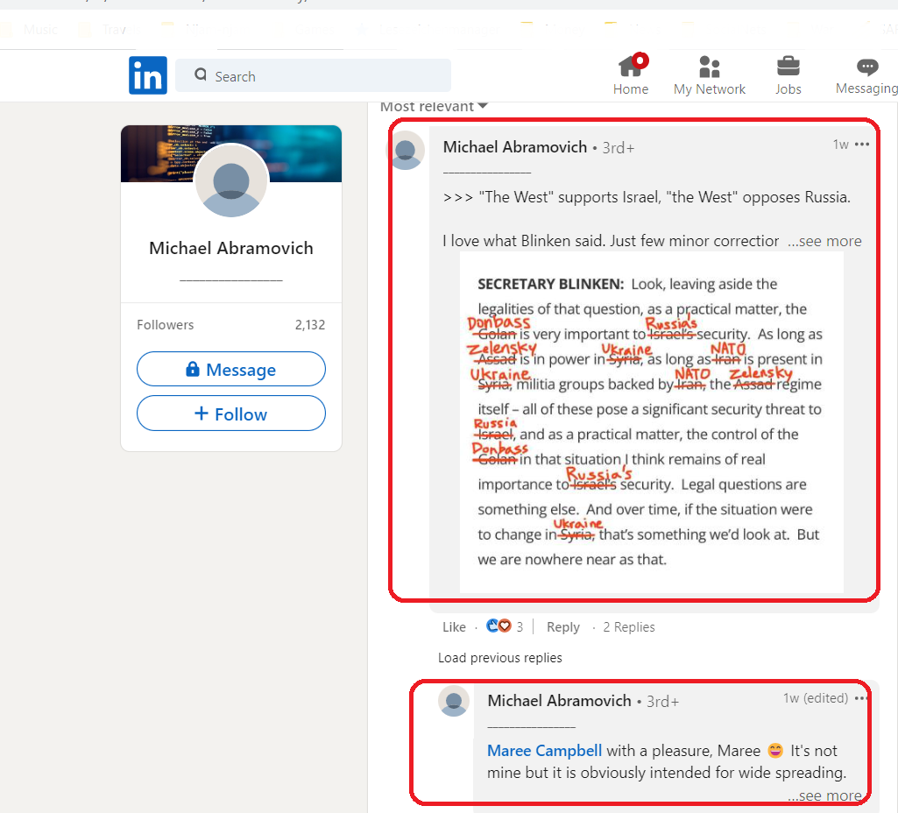Open profile photo on Michael Abramovich card

tap(231, 181)
